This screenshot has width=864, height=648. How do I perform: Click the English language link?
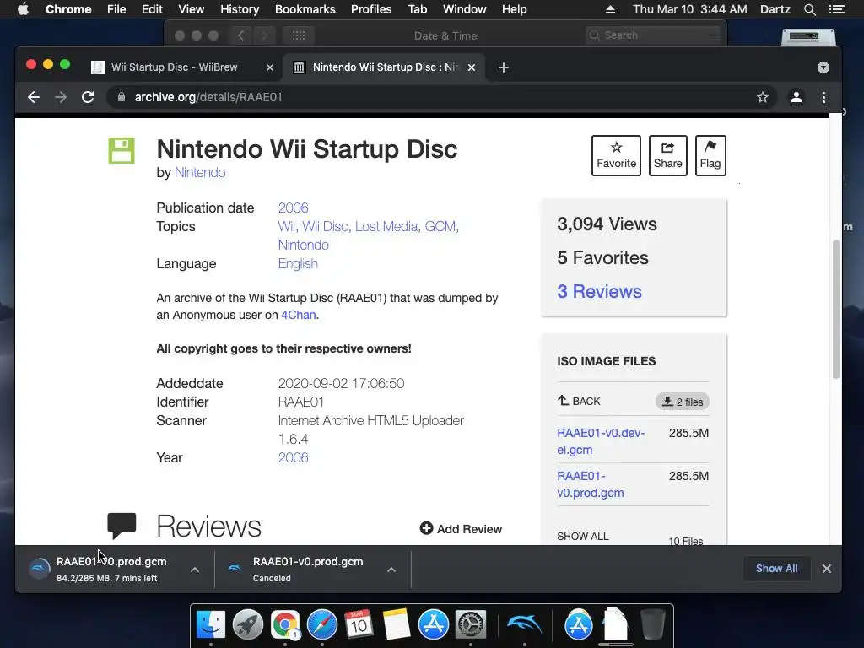tap(298, 263)
